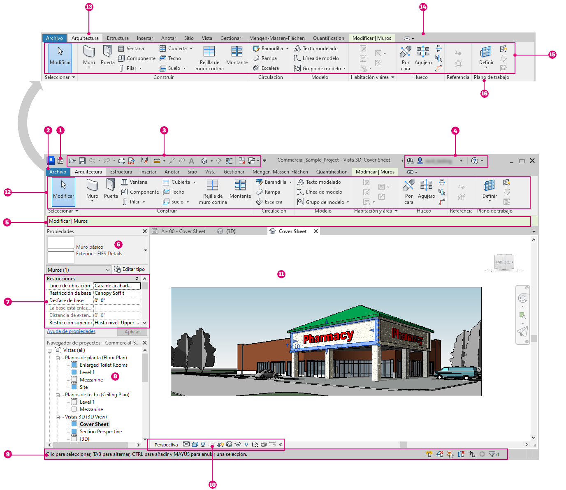The width and height of the screenshot is (566, 490).
Task: Open 'Section Perspective' in the project browser
Action: pyautogui.click(x=101, y=432)
